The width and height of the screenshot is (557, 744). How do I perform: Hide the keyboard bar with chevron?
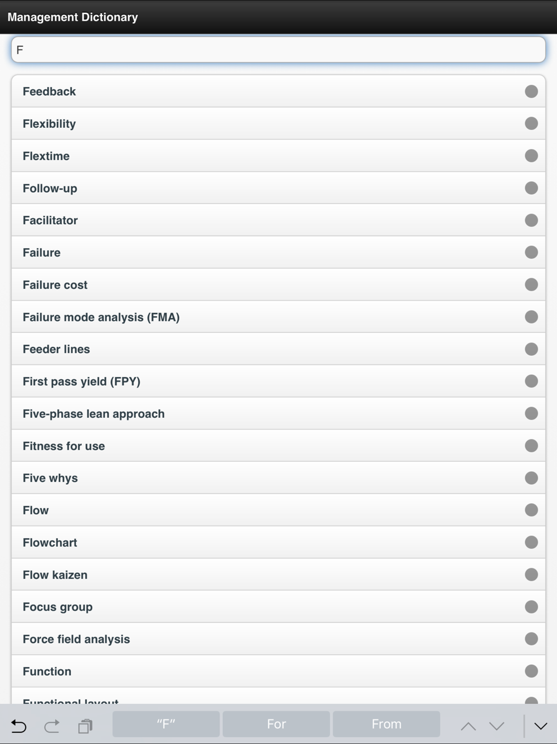pos(540,726)
